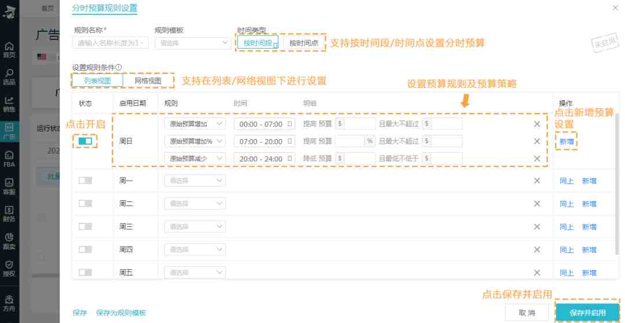Viewport: 625px width, 323px height.
Task: Remove the 00:00 - 07:00 rule row
Action: 537,124
